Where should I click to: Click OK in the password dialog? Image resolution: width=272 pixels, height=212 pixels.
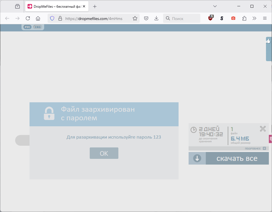click(x=104, y=153)
